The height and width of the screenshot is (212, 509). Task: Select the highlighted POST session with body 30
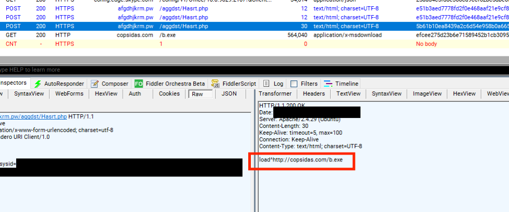click(209, 26)
